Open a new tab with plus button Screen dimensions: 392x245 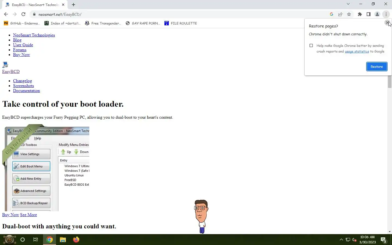[73, 5]
